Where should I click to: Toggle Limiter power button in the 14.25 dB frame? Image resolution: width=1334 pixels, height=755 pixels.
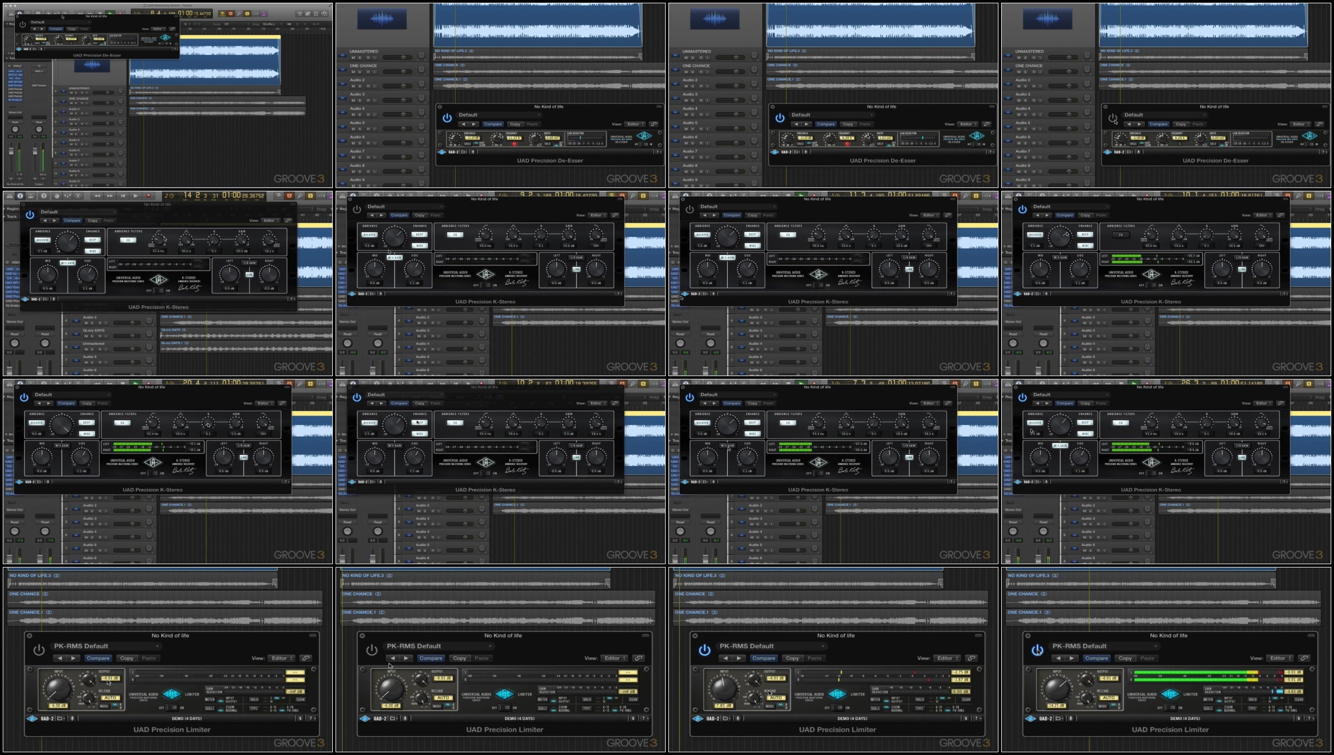pos(1037,651)
